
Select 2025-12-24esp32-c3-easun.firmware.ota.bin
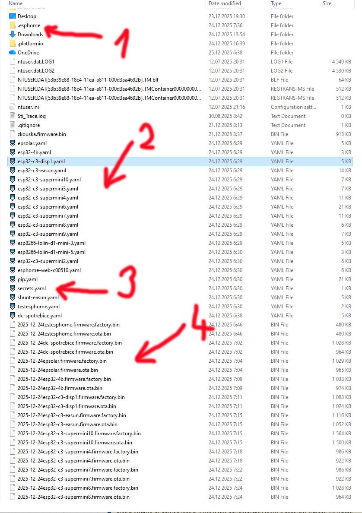click(67, 424)
